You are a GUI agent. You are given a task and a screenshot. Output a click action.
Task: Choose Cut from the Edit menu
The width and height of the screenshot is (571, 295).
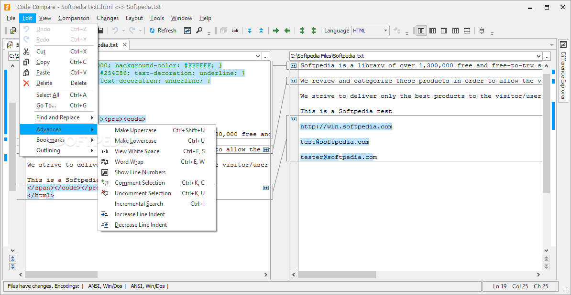[x=59, y=52]
